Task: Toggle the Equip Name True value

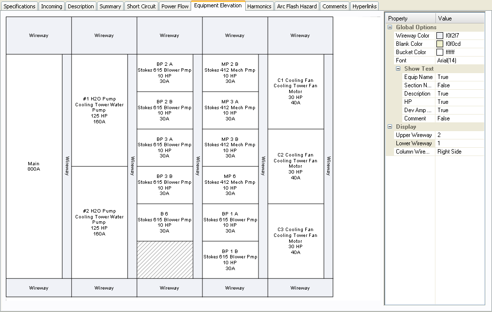Action: (x=459, y=77)
